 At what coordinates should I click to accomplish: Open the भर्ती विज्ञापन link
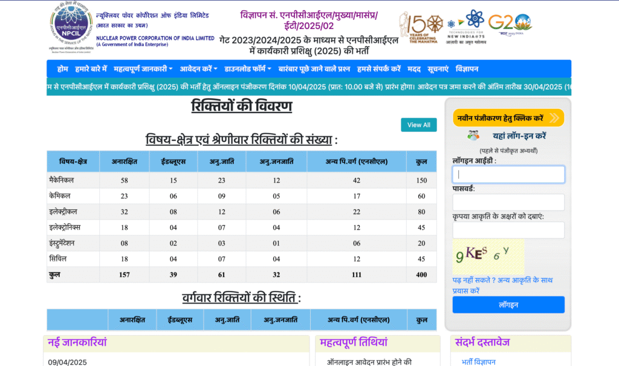(478, 362)
